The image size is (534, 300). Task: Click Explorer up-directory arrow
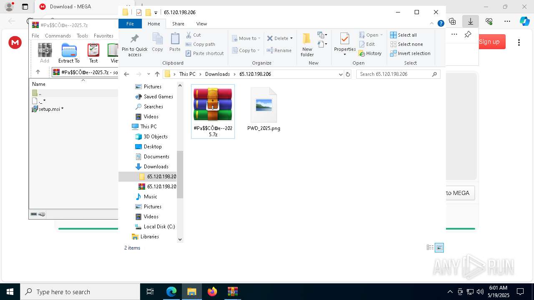point(157,74)
